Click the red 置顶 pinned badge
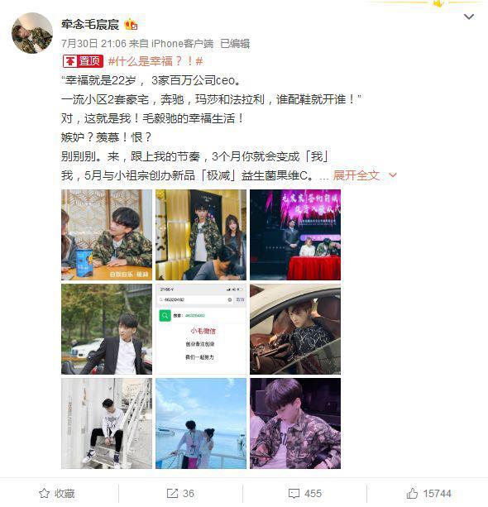Screen dimensions: 488x507 tap(83, 61)
